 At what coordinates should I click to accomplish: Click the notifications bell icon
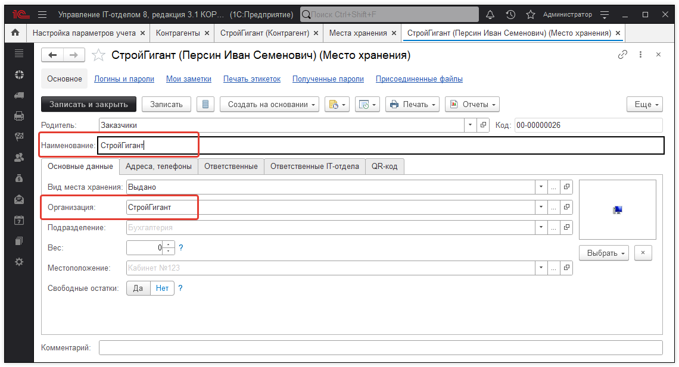490,14
